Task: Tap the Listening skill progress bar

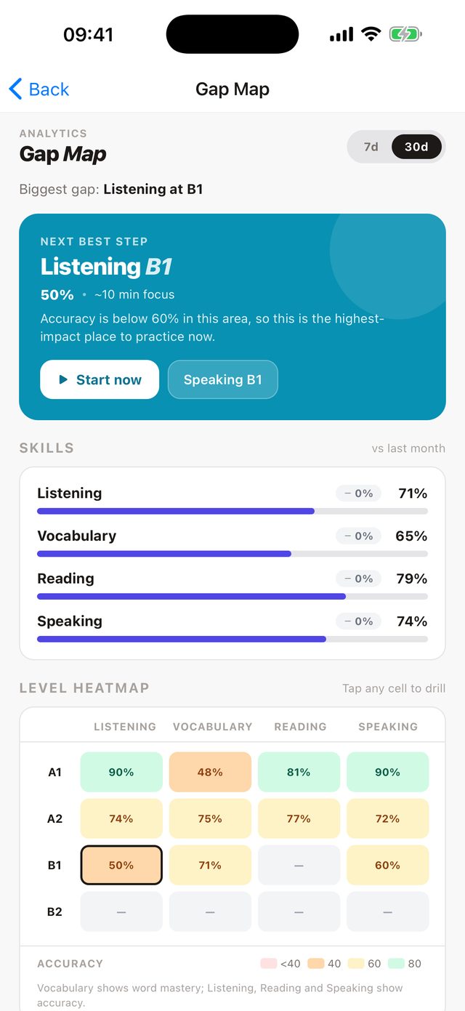Action: (232, 512)
